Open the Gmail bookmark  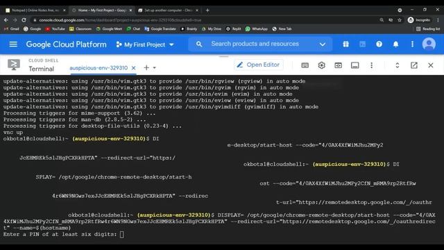[12, 29]
